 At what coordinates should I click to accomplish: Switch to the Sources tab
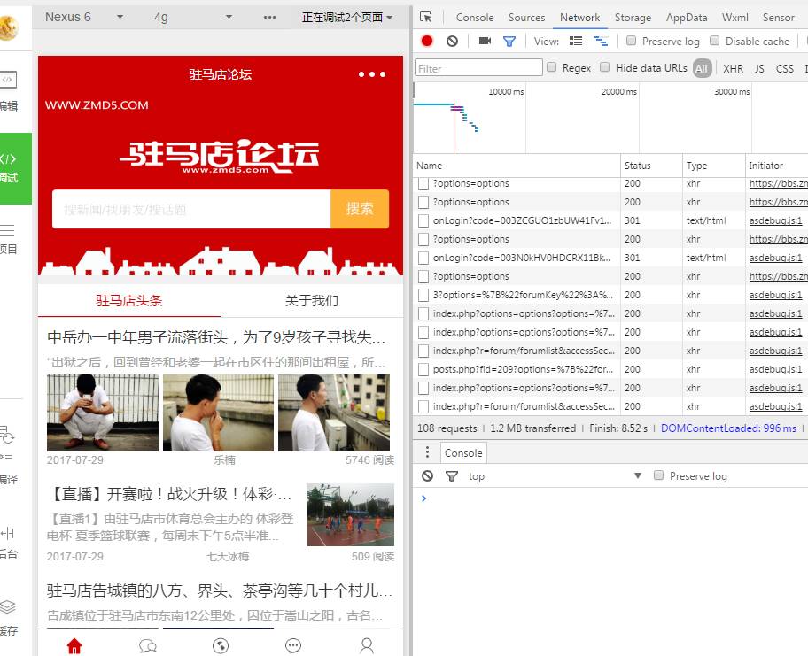tap(526, 17)
